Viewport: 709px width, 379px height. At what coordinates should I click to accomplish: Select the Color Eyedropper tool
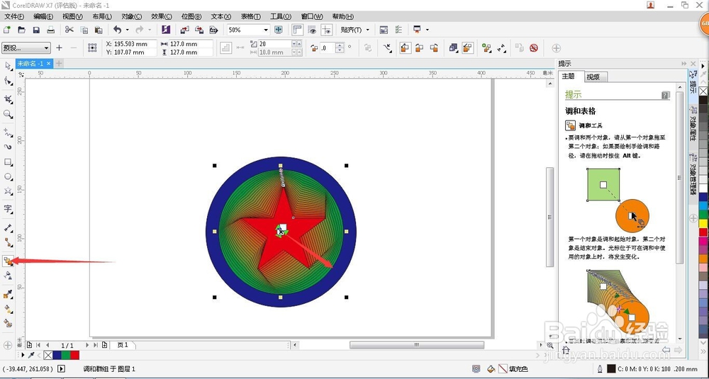coord(8,295)
